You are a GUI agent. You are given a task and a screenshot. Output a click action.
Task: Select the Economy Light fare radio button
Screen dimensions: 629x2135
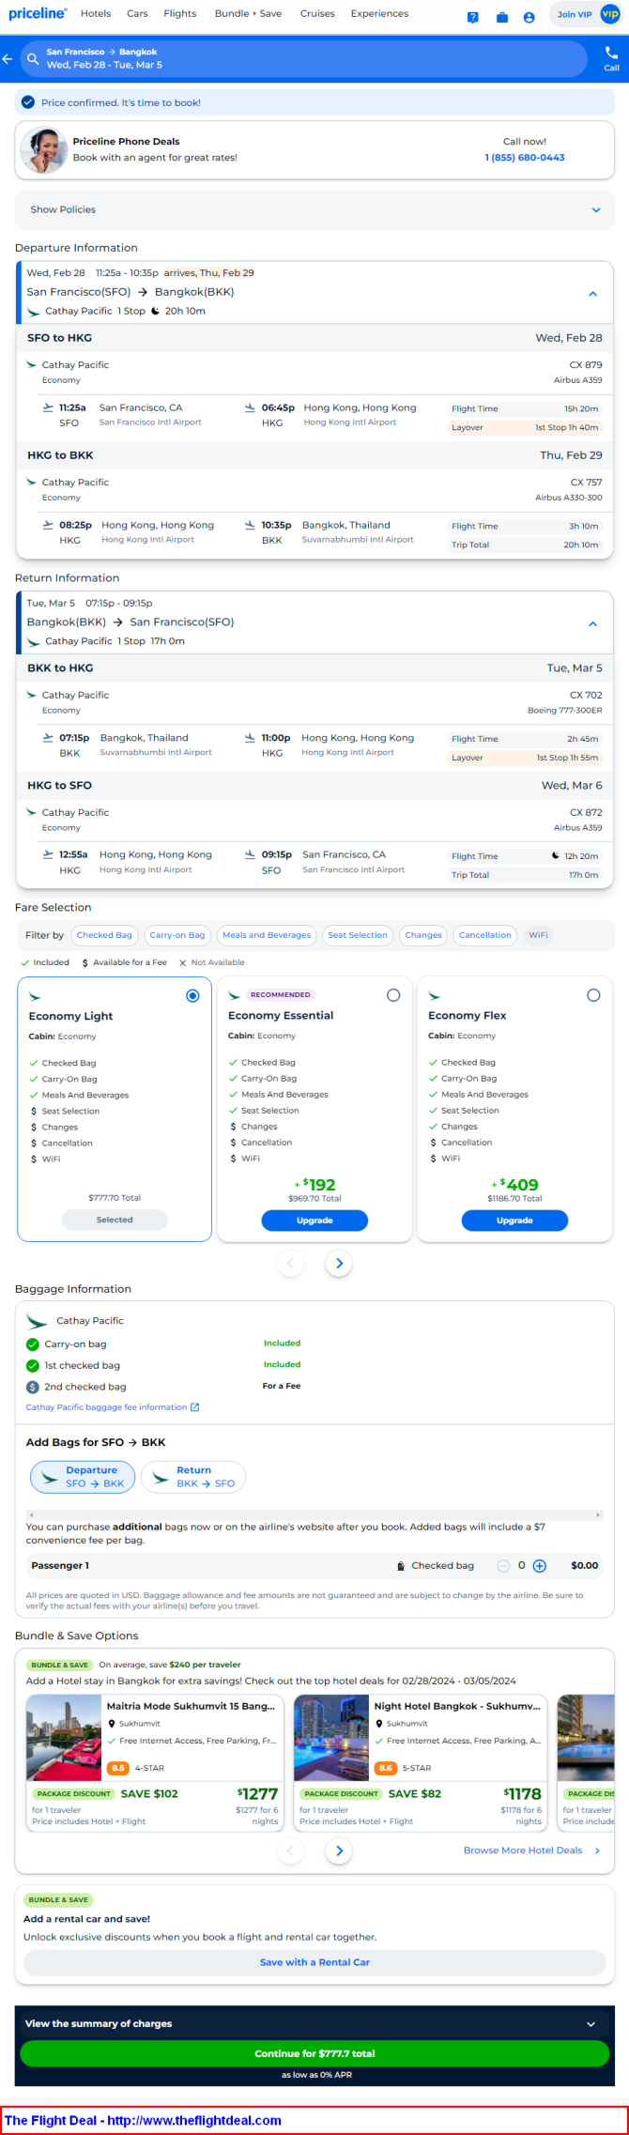tap(192, 996)
